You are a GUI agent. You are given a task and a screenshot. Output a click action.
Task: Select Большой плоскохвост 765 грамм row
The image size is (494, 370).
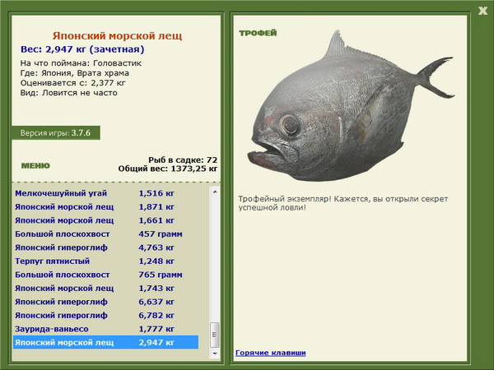tap(106, 275)
